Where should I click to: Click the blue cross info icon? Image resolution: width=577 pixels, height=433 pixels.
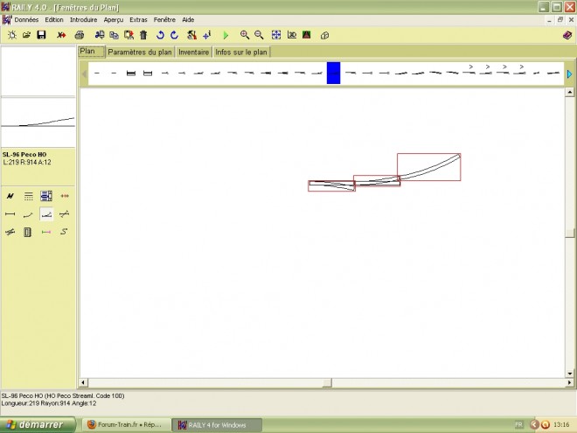[207, 35]
